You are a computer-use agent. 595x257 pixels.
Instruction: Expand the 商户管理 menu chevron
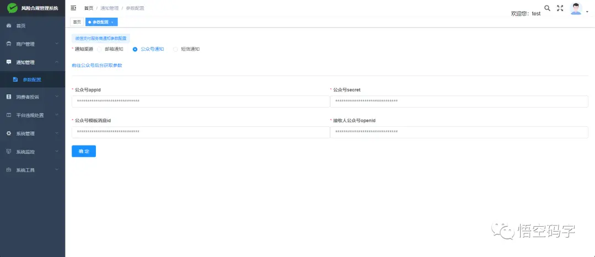[57, 44]
